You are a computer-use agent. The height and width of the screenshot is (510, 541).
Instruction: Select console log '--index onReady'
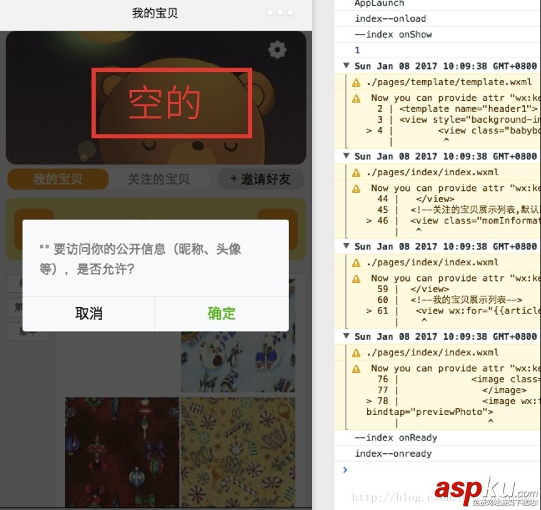[396, 438]
